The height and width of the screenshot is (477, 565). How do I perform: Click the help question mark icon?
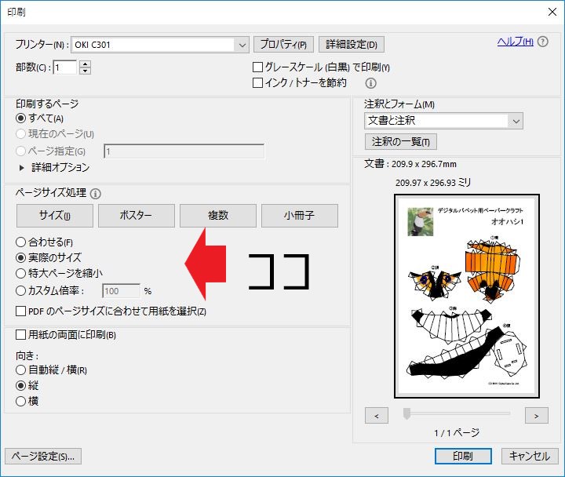pos(543,42)
